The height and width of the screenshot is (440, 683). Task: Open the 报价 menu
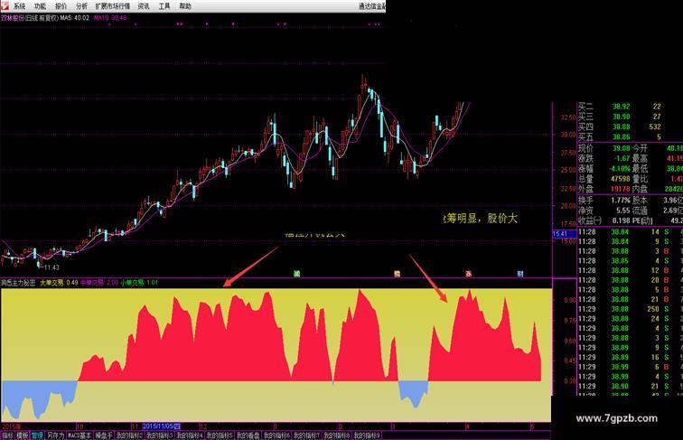click(x=61, y=6)
